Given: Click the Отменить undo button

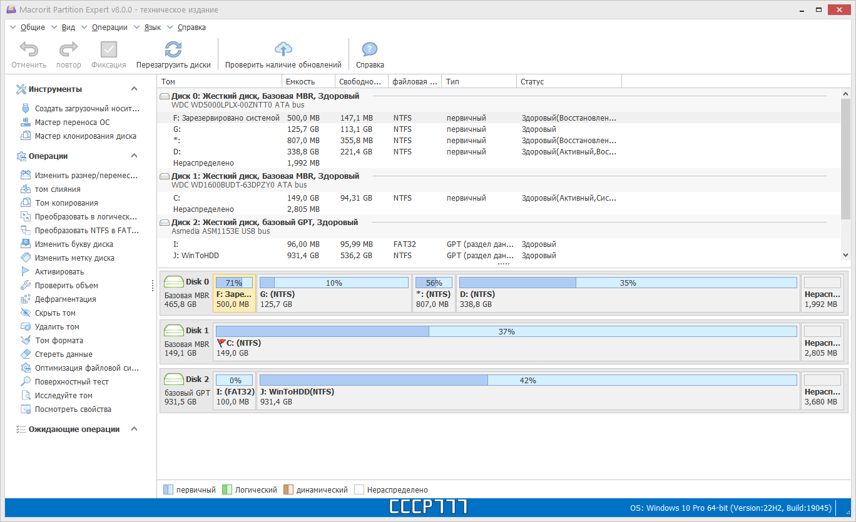Looking at the screenshot, I should pos(28,54).
